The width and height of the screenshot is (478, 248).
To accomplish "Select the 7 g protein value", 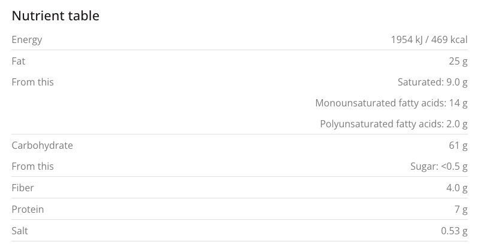I will point(460,209).
